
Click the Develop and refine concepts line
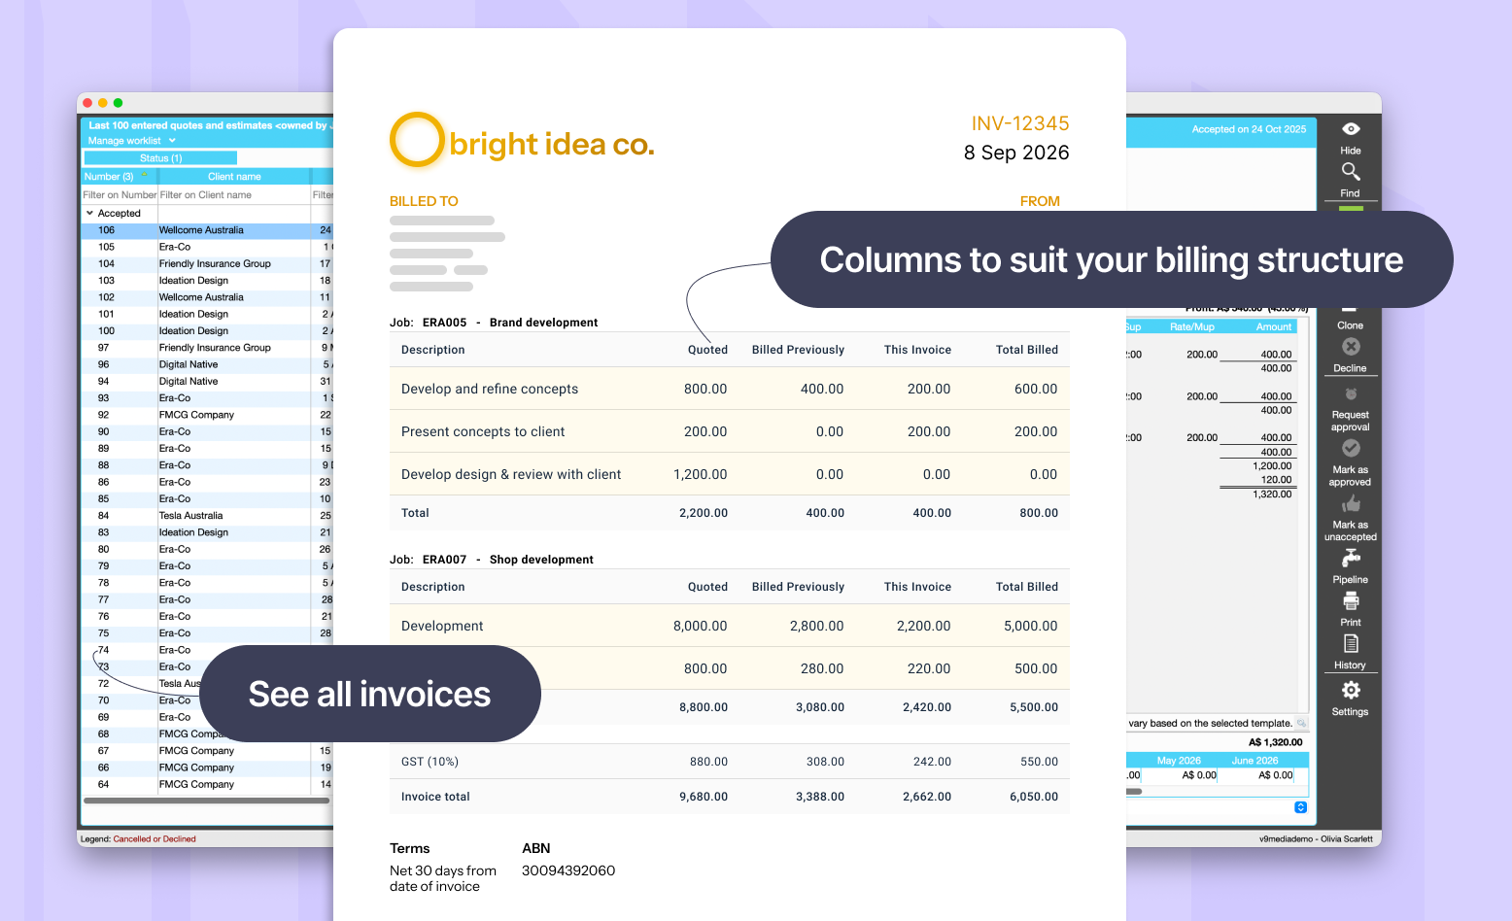pyautogui.click(x=730, y=389)
